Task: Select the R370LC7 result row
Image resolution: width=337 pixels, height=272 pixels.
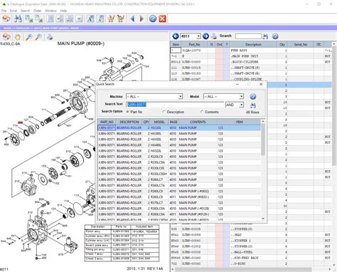Action: pos(179,203)
